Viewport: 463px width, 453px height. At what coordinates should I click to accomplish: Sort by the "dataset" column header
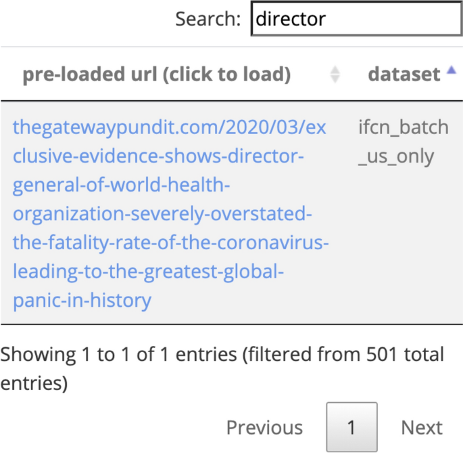[404, 74]
